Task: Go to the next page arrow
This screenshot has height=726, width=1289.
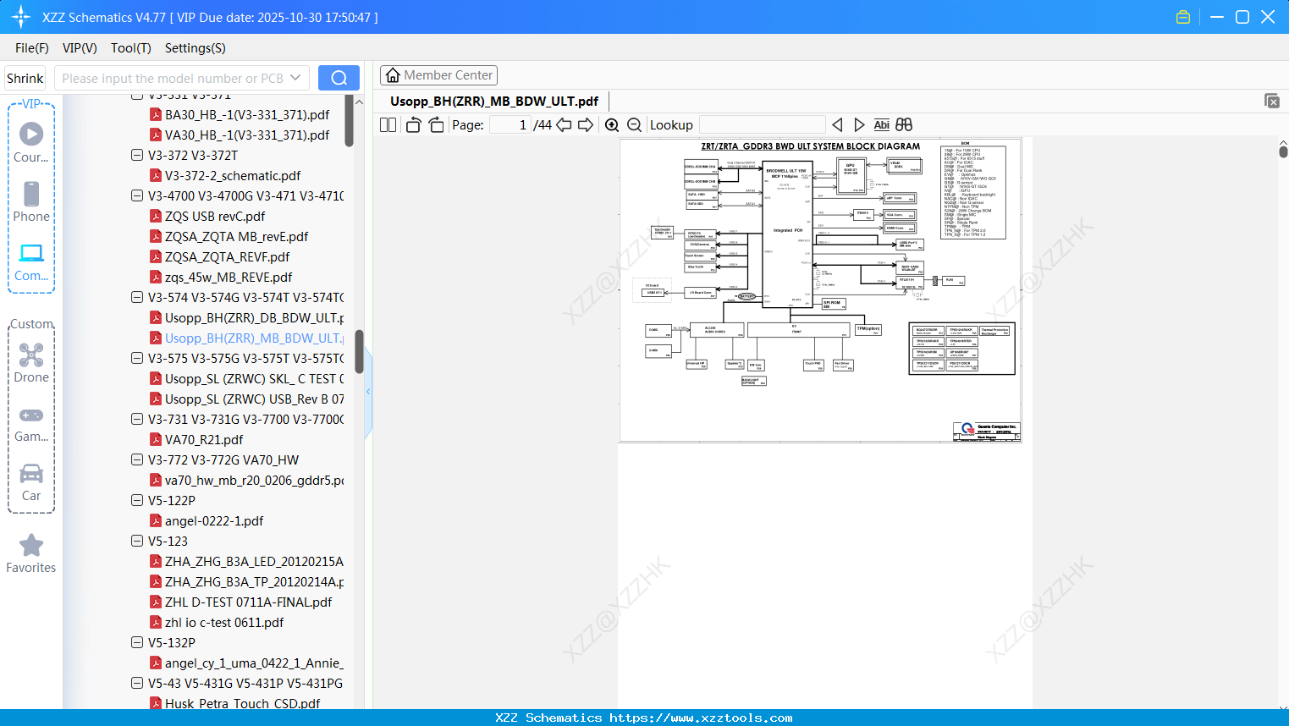Action: point(585,125)
